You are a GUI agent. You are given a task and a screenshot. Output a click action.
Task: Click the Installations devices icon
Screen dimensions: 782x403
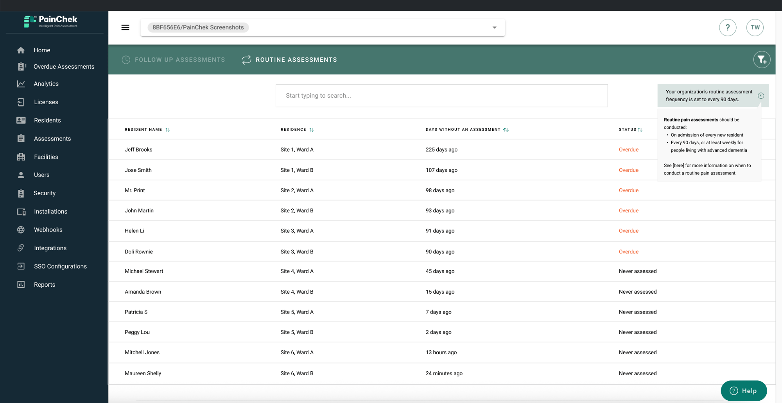coord(21,212)
